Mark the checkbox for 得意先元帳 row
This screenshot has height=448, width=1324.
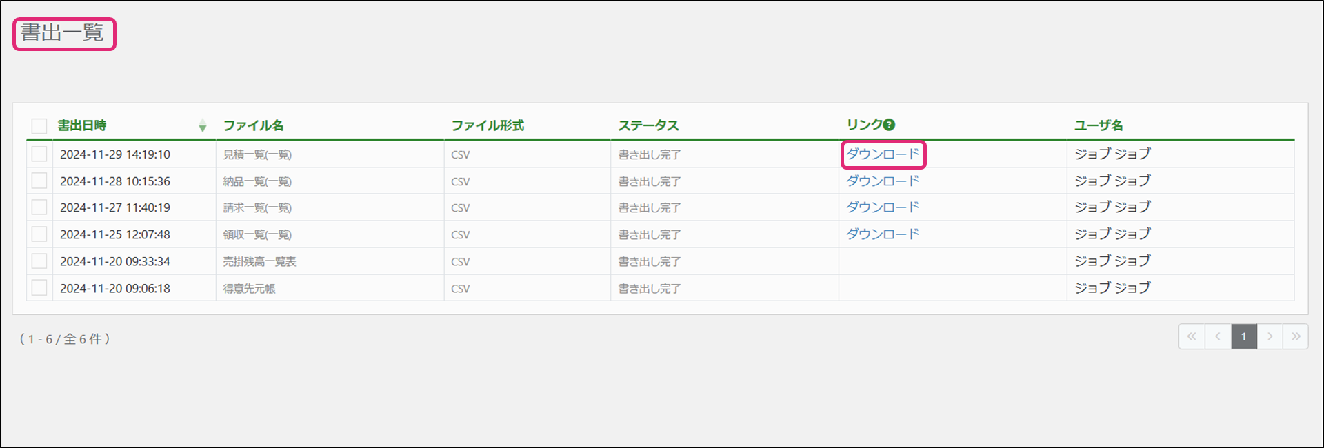[39, 288]
